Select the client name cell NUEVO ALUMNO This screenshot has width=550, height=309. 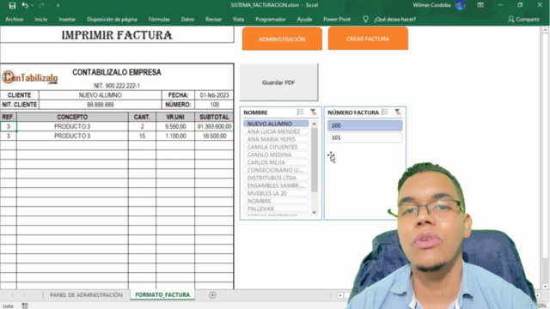tap(101, 95)
